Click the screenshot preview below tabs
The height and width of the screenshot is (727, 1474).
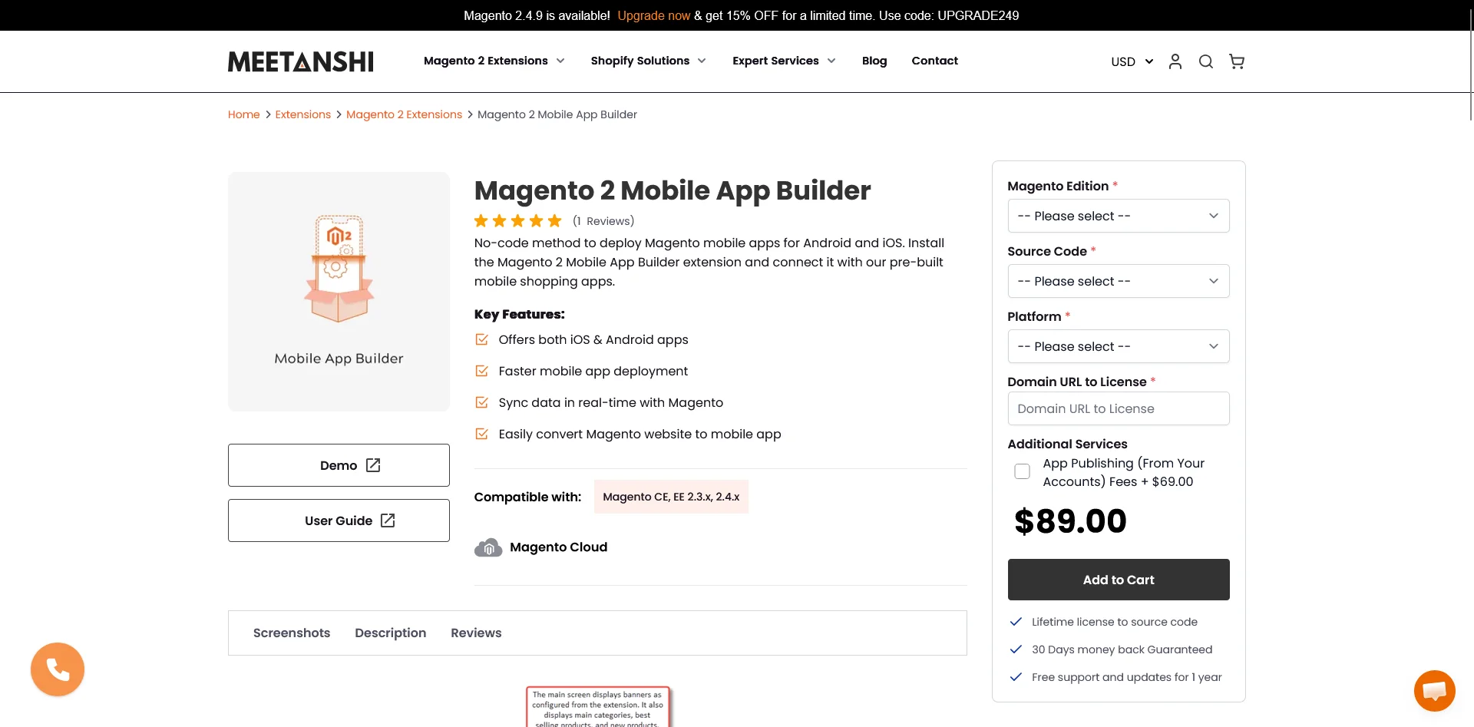point(598,706)
